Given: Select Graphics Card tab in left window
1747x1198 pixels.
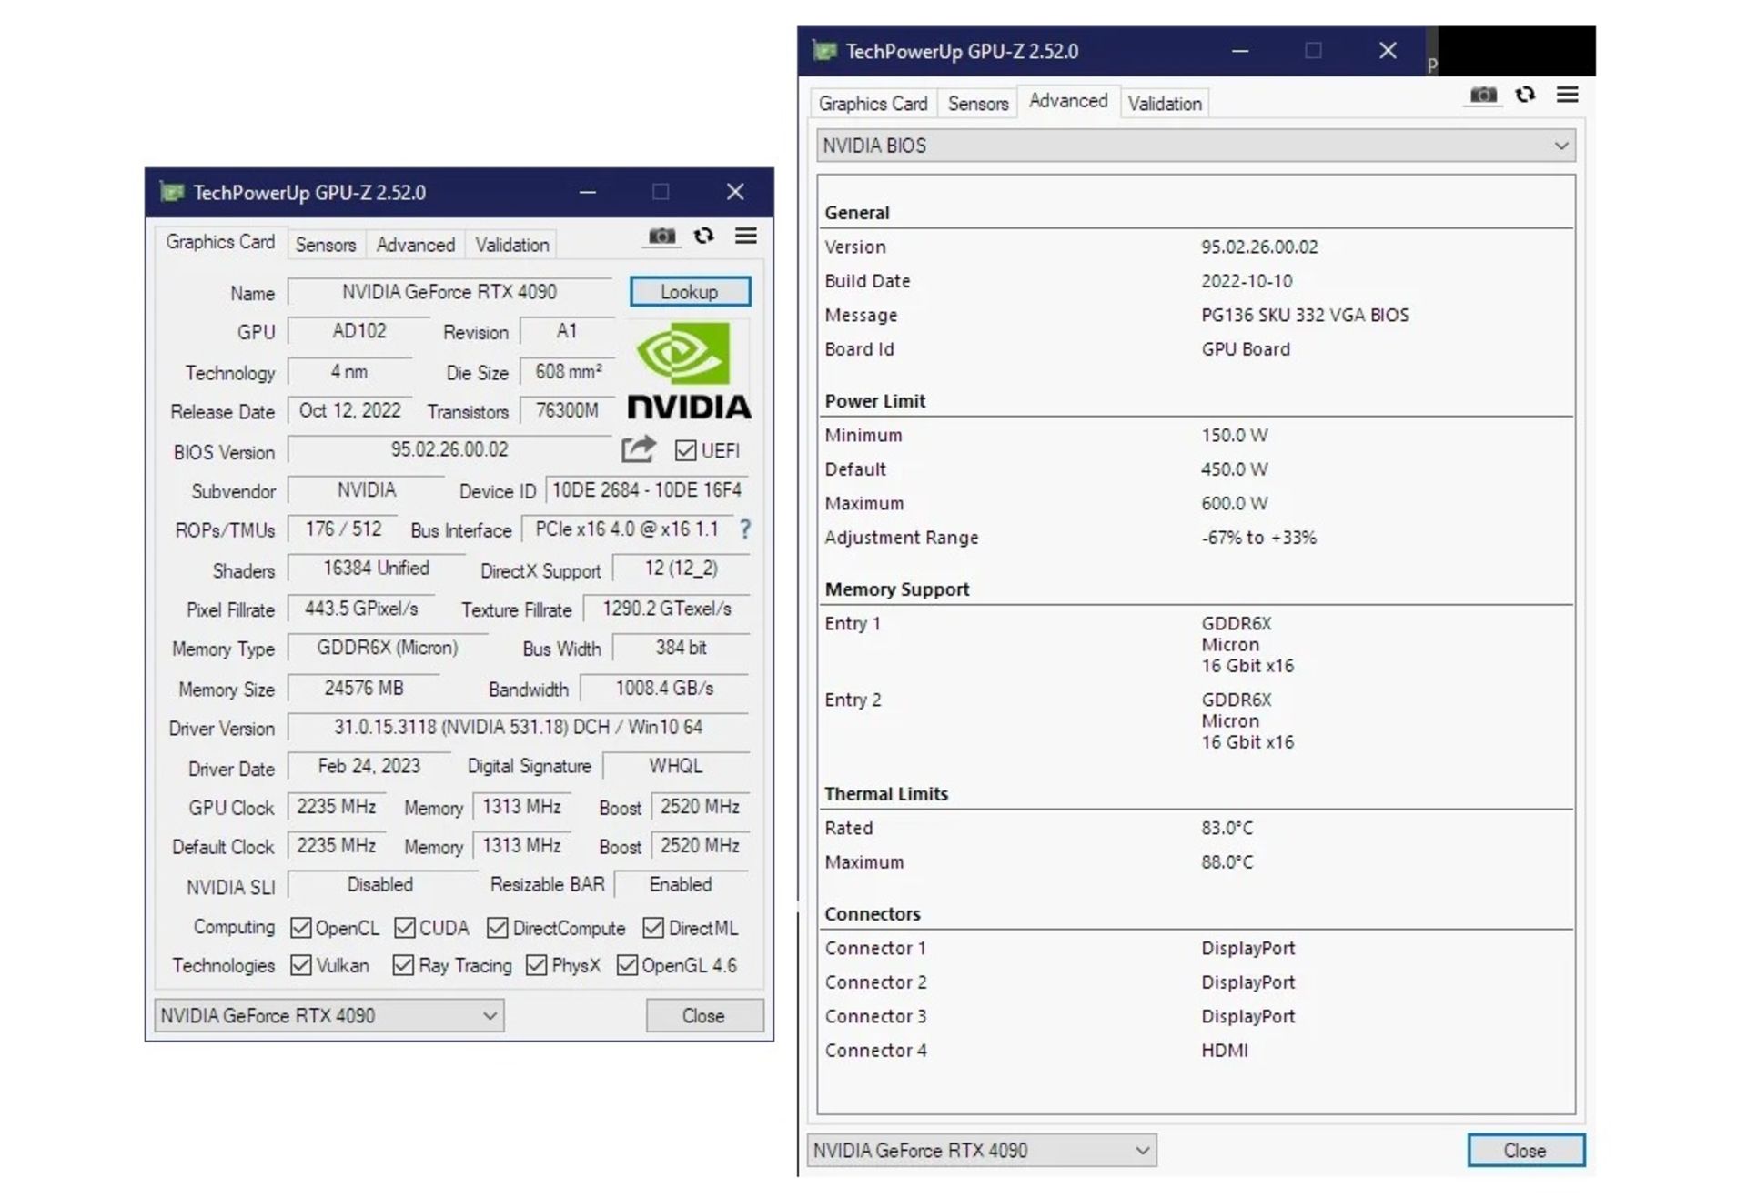Looking at the screenshot, I should click(219, 242).
